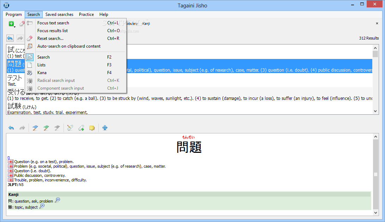Click the 312 Results count label
The height and width of the screenshot is (222, 385).
pyautogui.click(x=369, y=38)
